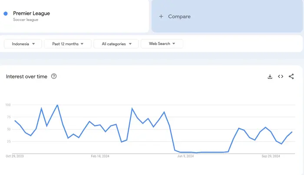Open the Past 12 months dropdown
This screenshot has height=175, width=304.
click(68, 44)
